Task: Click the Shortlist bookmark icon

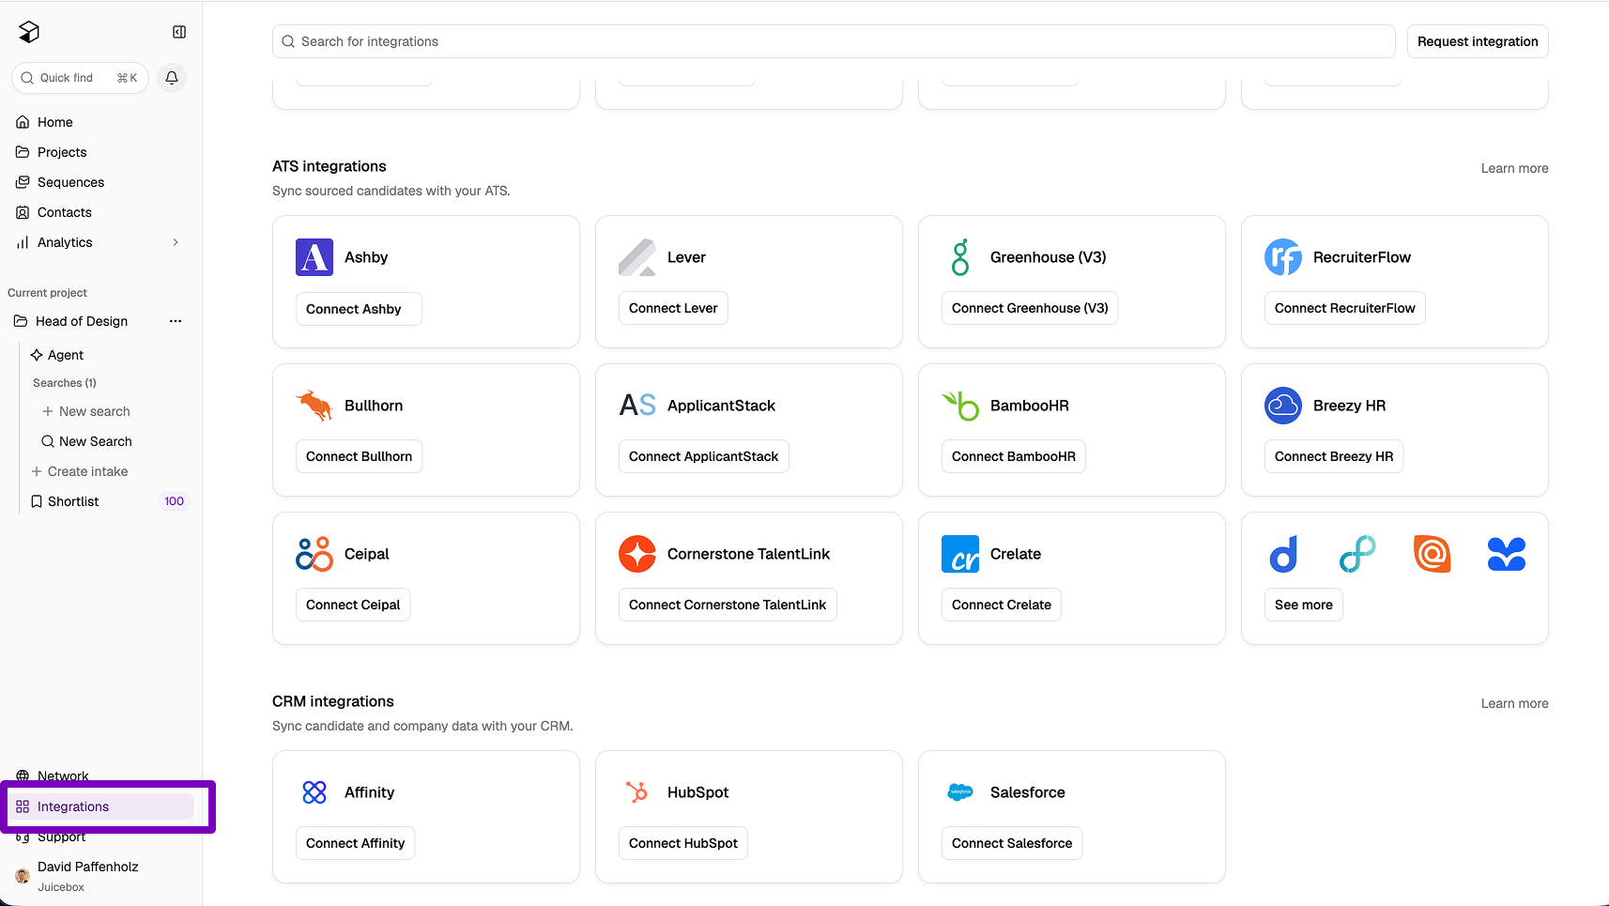Action: 37,501
